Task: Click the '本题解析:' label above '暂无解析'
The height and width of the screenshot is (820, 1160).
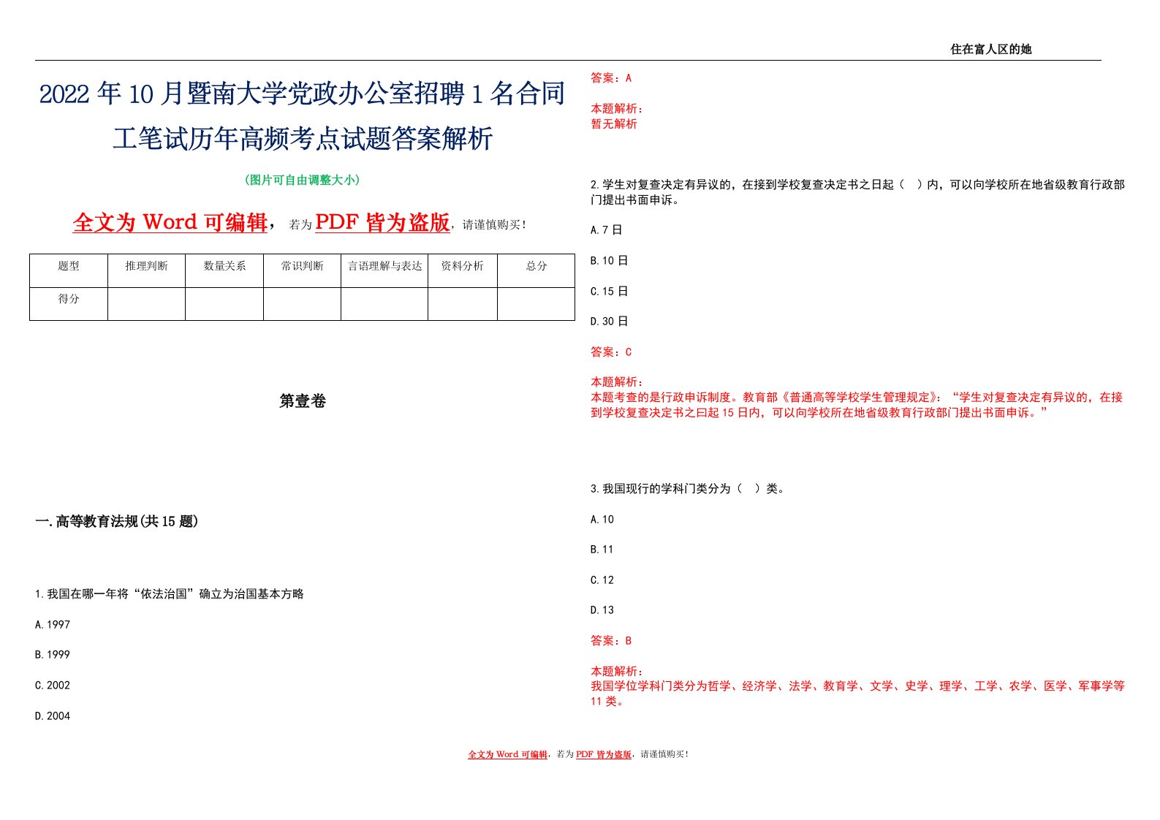Action: [x=617, y=109]
